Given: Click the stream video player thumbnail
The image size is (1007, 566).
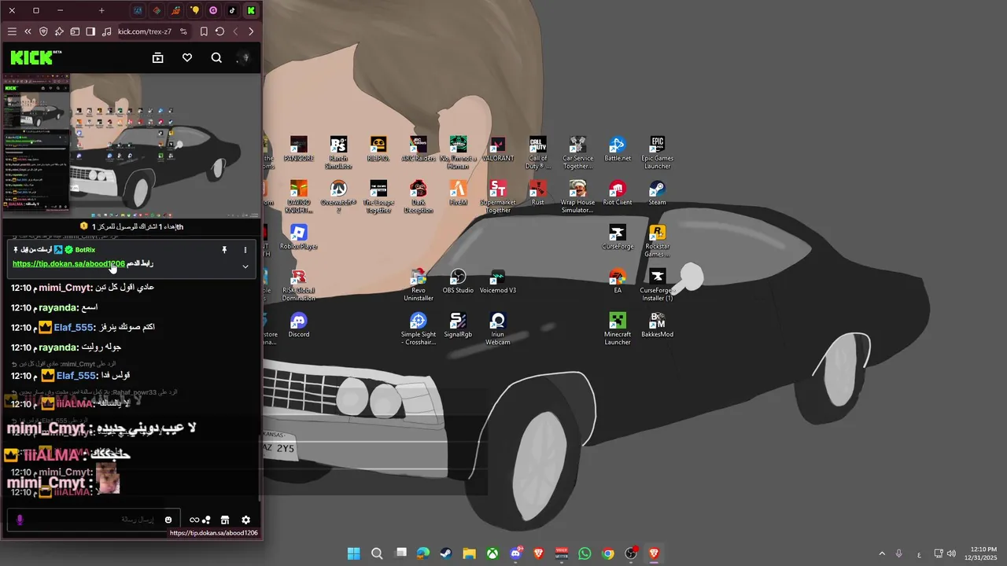Looking at the screenshot, I should (131, 145).
